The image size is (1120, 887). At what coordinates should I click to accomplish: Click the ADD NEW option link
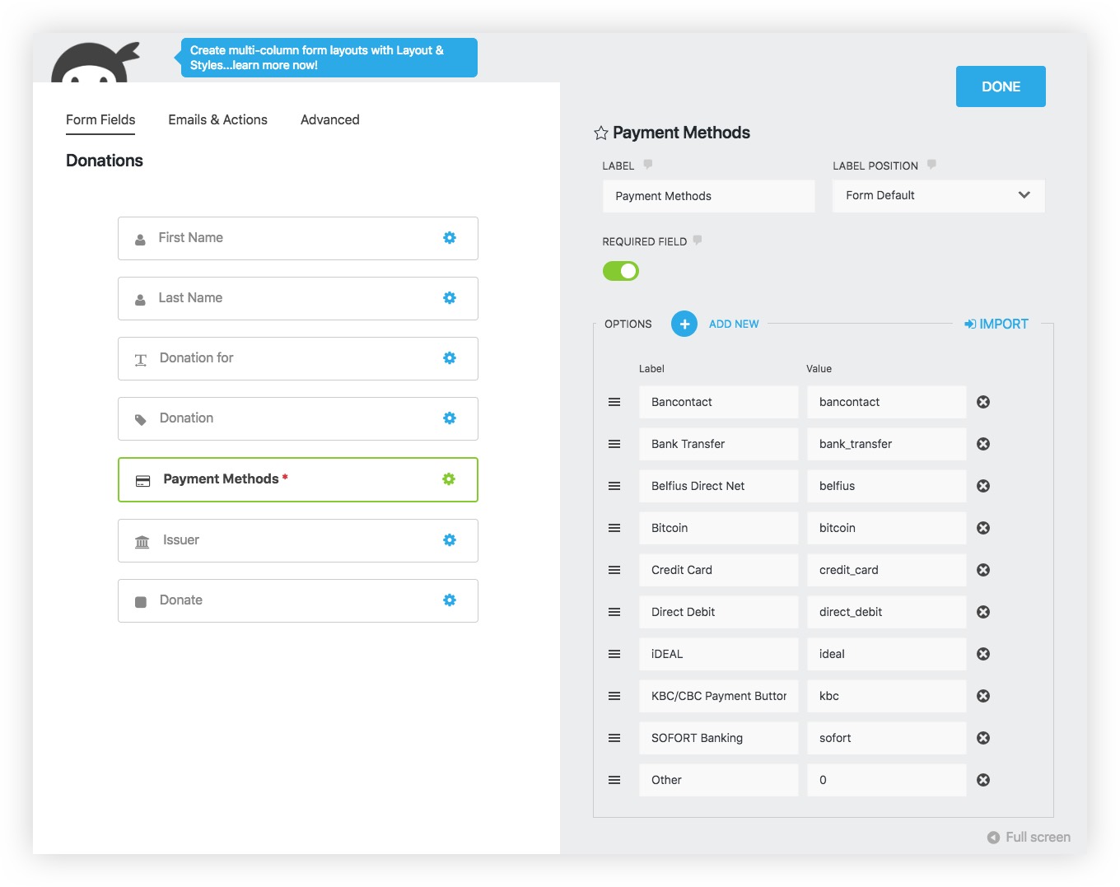(x=734, y=324)
